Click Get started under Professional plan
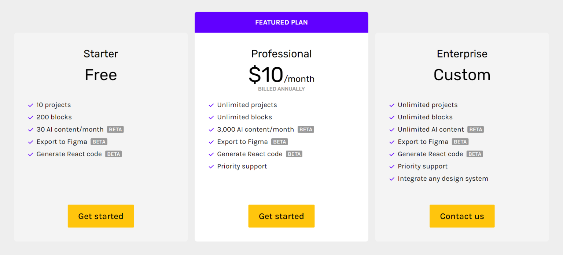The height and width of the screenshot is (255, 563). point(281,216)
